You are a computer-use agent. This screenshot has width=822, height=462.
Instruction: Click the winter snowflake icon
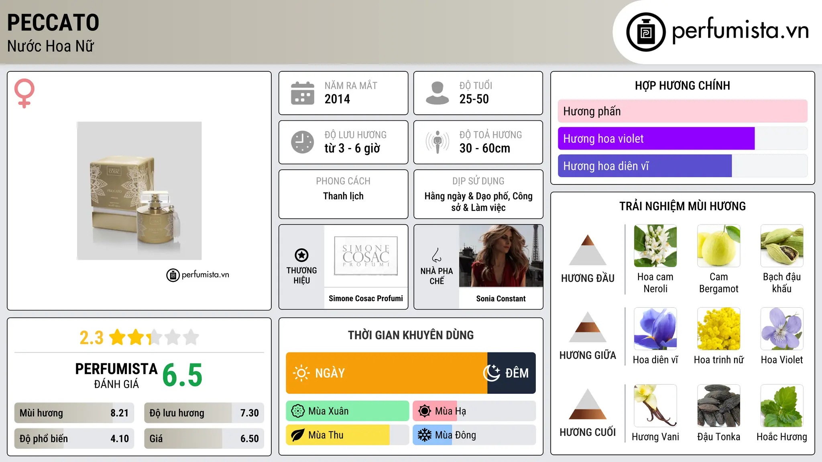click(x=425, y=435)
